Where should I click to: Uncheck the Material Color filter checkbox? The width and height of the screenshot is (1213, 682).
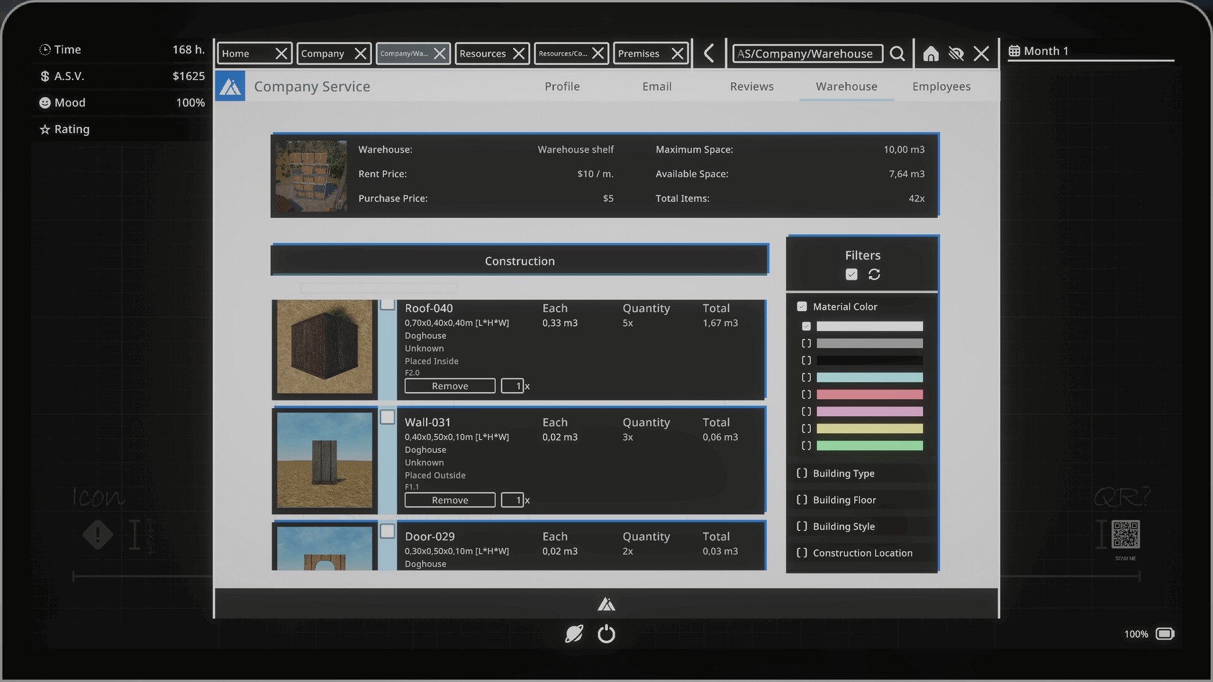pos(802,306)
